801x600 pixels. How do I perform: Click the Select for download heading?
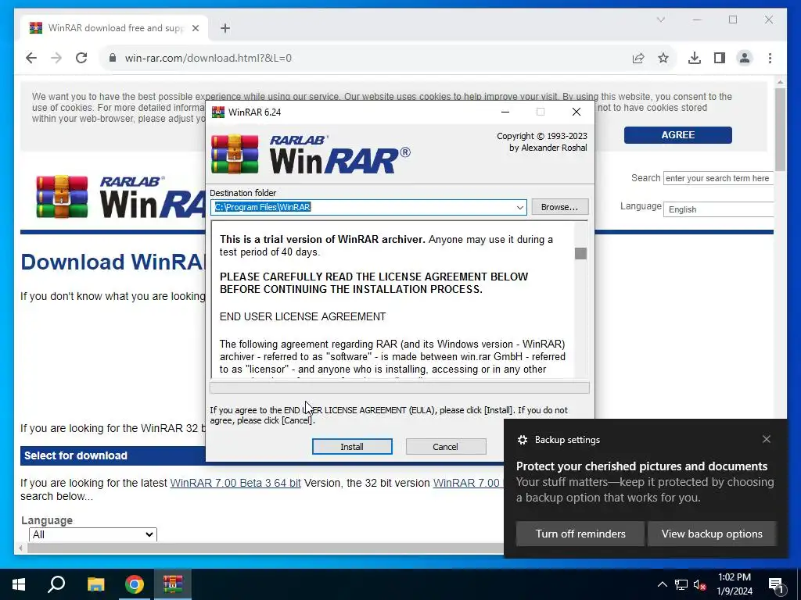coord(76,455)
